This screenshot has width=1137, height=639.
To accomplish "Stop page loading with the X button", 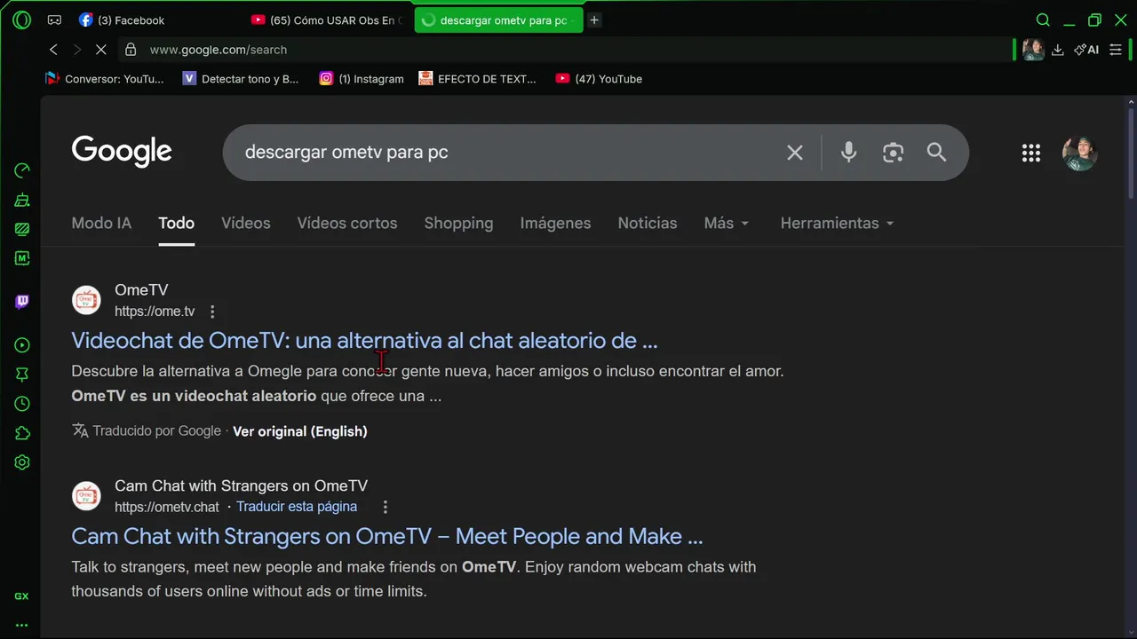I will [100, 50].
